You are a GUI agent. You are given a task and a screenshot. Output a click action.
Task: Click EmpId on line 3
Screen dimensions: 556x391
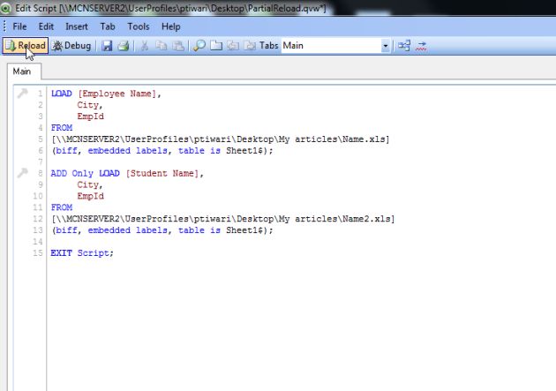tap(90, 117)
